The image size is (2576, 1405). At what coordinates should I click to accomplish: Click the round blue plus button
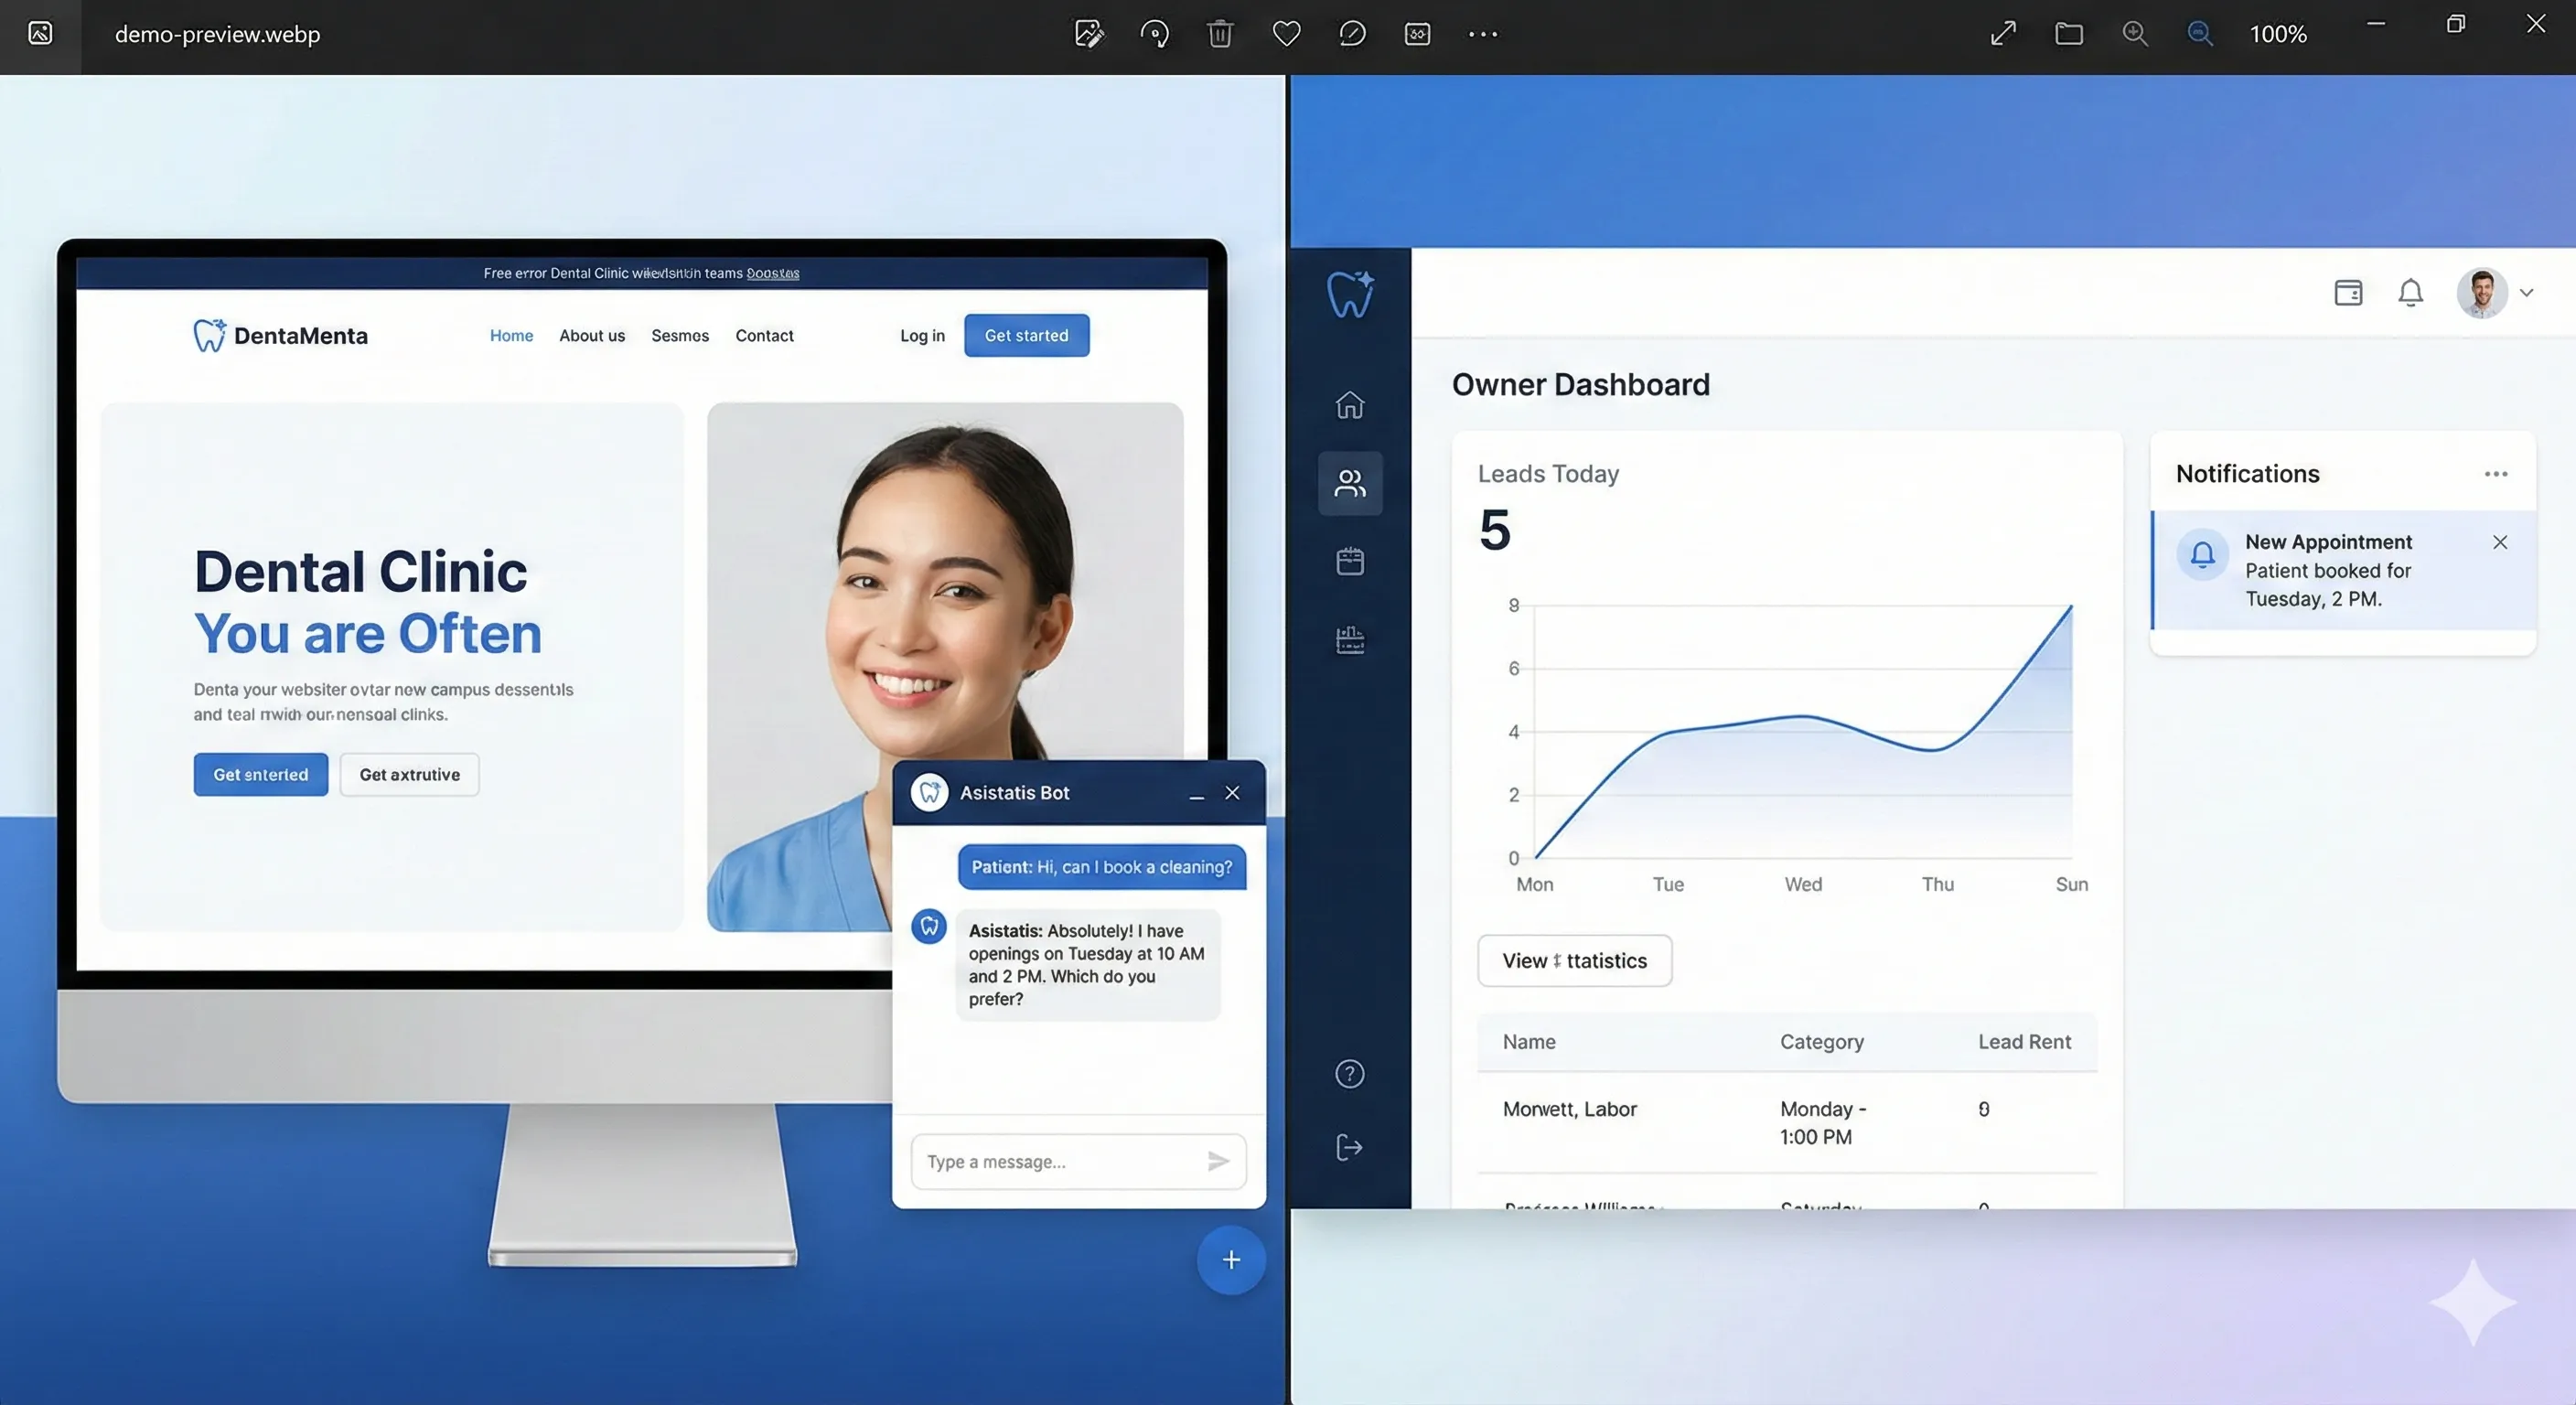point(1231,1260)
